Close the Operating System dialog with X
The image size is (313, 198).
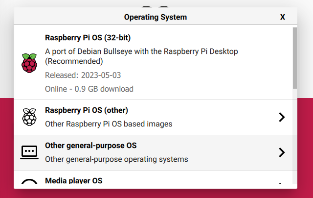[x=283, y=17]
